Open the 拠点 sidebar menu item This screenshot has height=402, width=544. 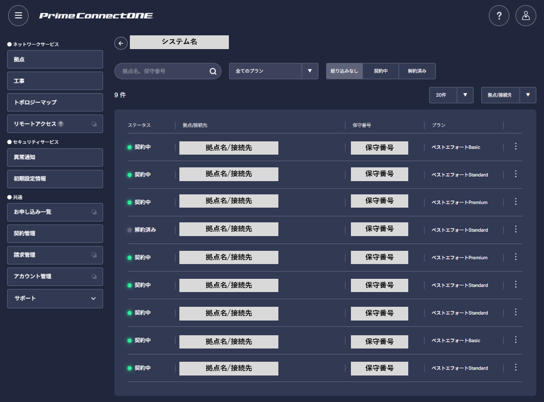click(55, 59)
